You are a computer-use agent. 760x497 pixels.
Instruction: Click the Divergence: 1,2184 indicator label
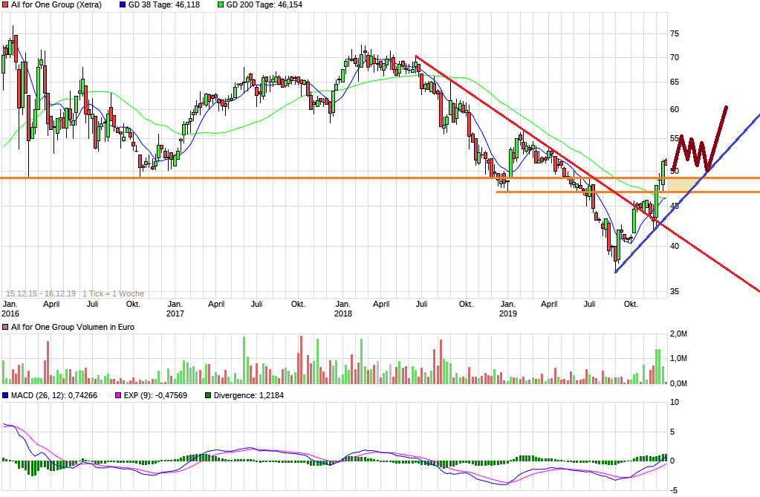[250, 395]
